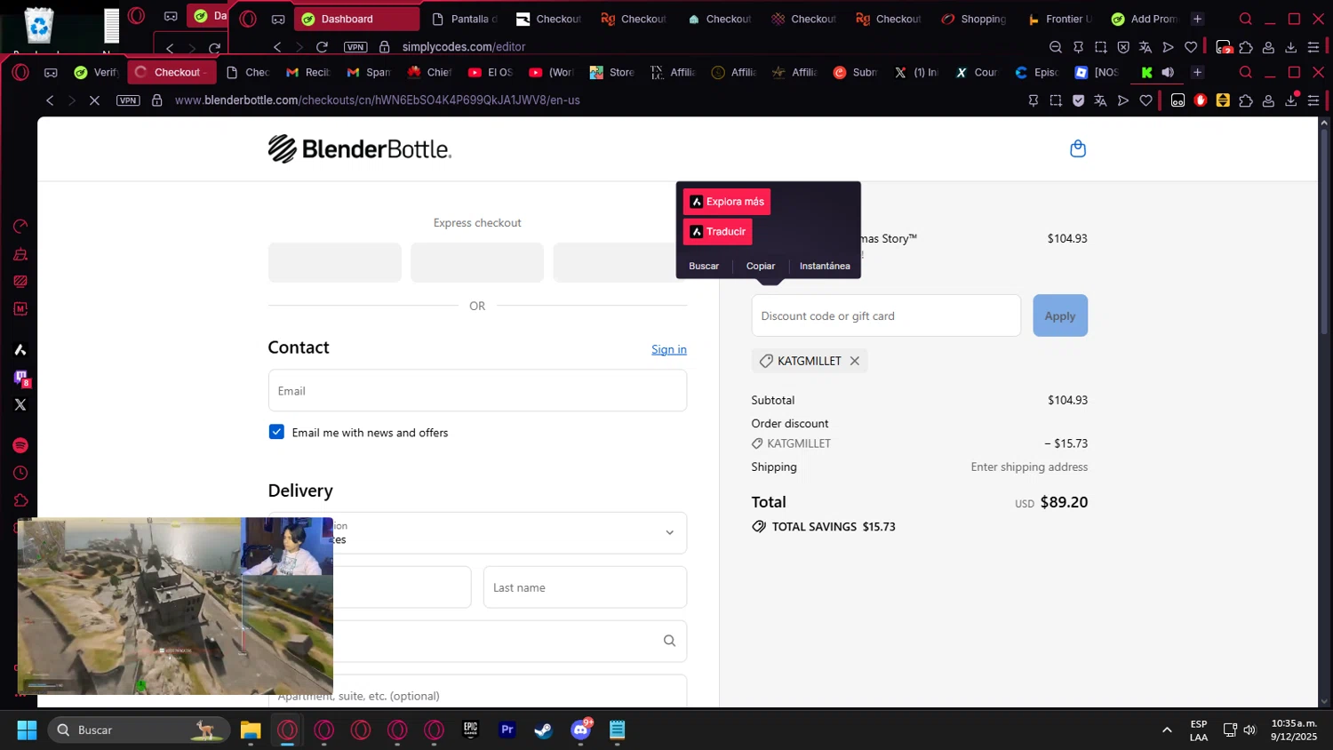1333x750 pixels.
Task: Click the address search magnifier icon
Action: click(x=669, y=641)
